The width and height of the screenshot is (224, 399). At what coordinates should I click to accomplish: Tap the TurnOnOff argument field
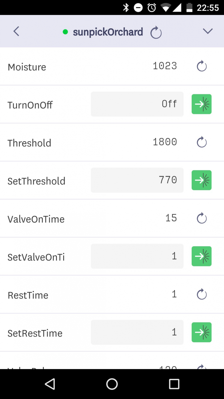pos(137,104)
